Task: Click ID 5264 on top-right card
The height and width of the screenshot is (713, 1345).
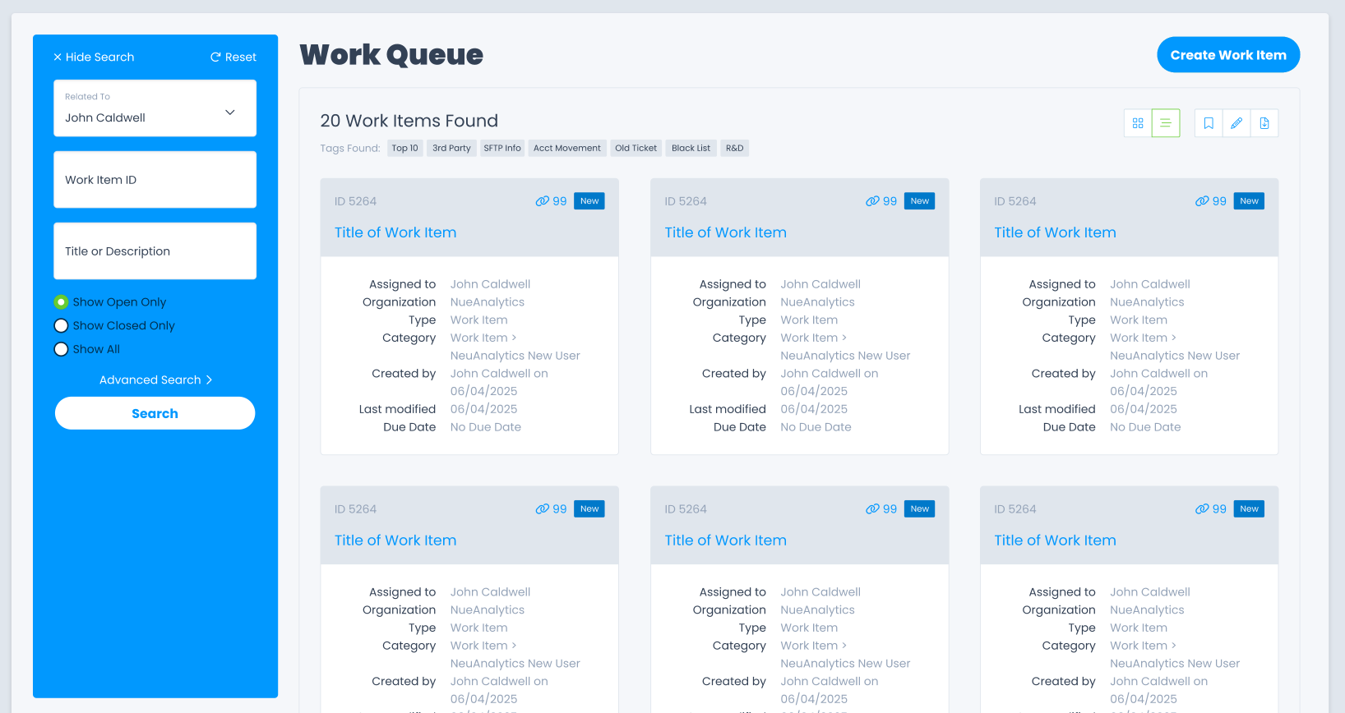Action: 1015,201
